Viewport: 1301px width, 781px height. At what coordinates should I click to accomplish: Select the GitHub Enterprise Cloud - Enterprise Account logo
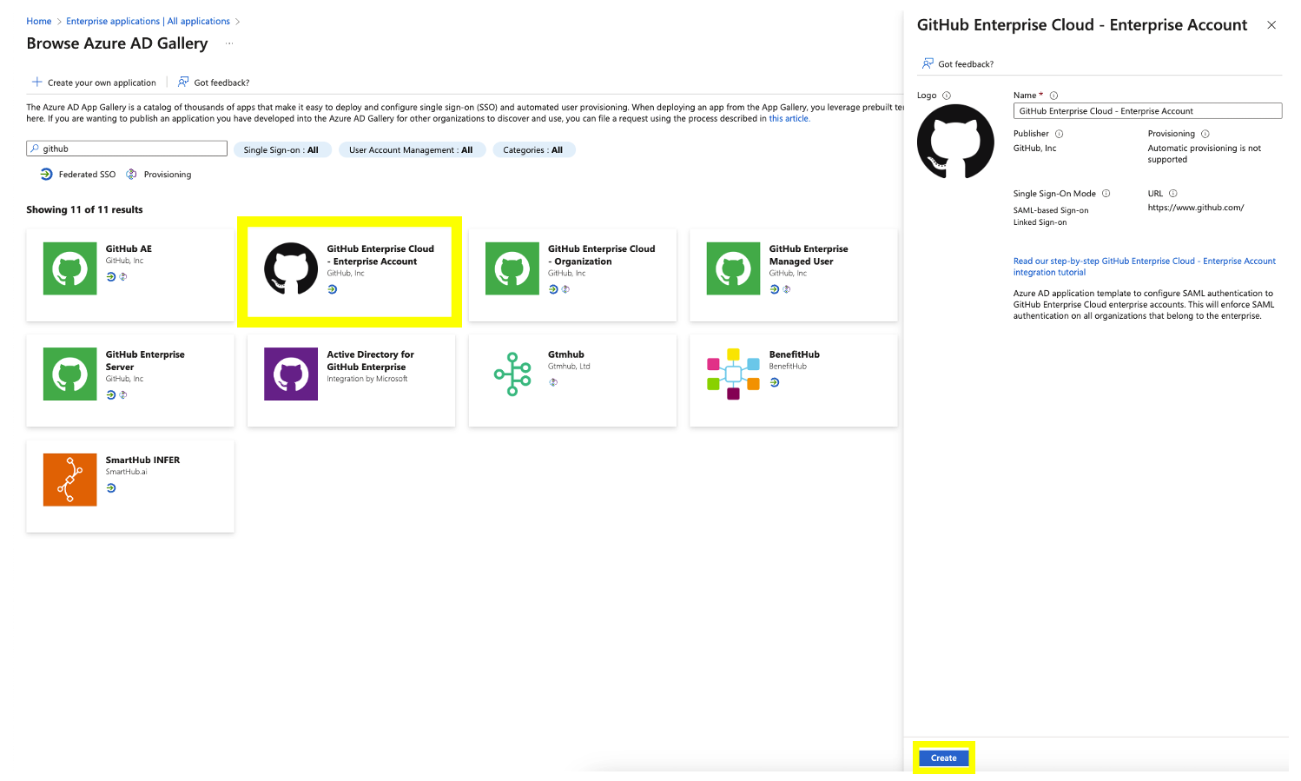click(x=291, y=268)
